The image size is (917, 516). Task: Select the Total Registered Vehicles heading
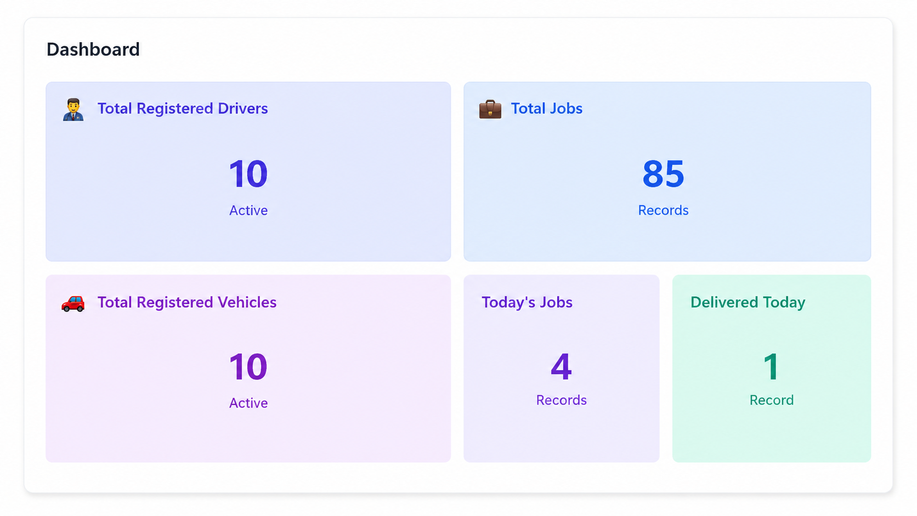tap(187, 302)
